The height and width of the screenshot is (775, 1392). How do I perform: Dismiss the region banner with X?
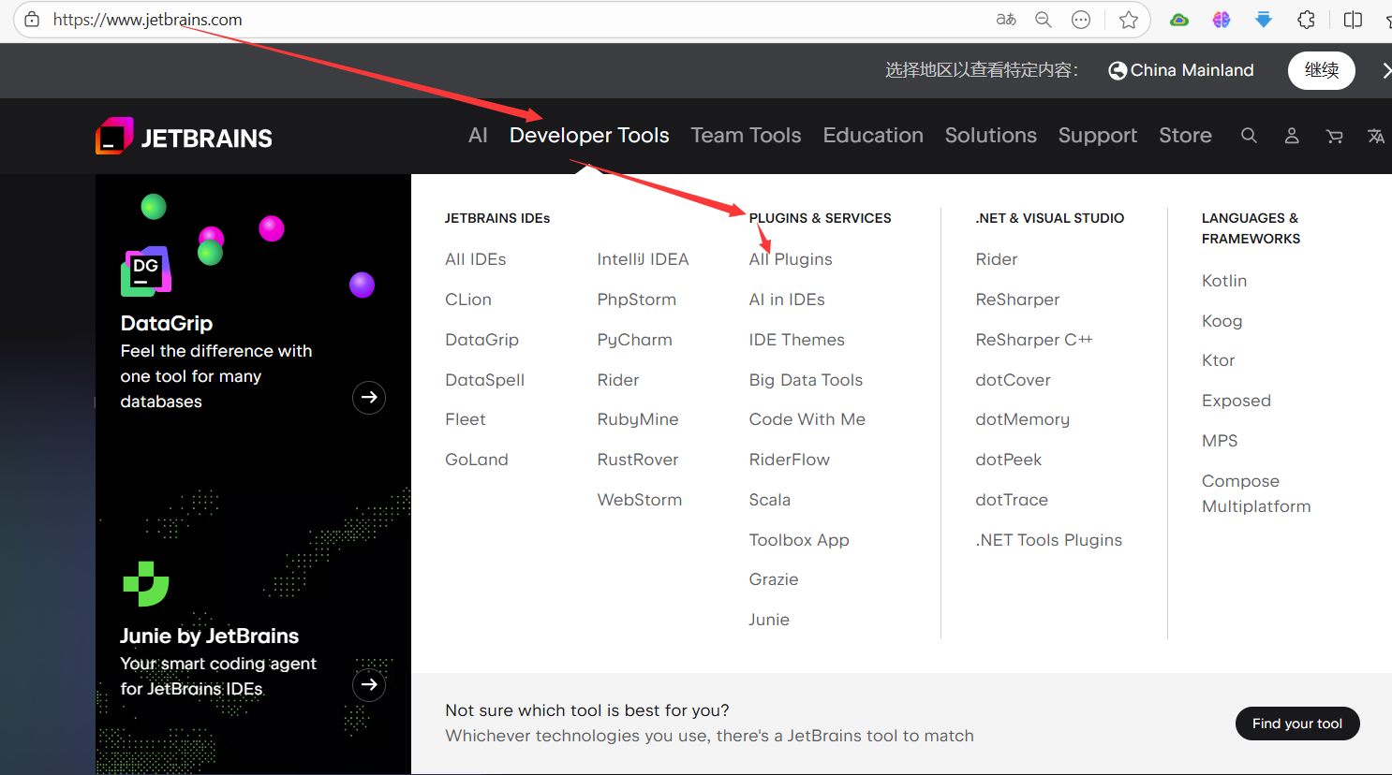pyautogui.click(x=1385, y=71)
